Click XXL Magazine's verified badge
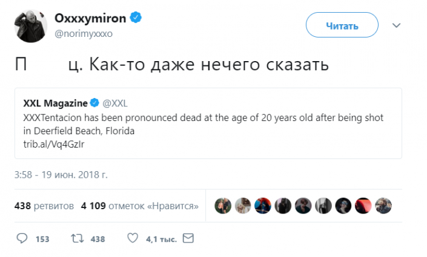 95,102
